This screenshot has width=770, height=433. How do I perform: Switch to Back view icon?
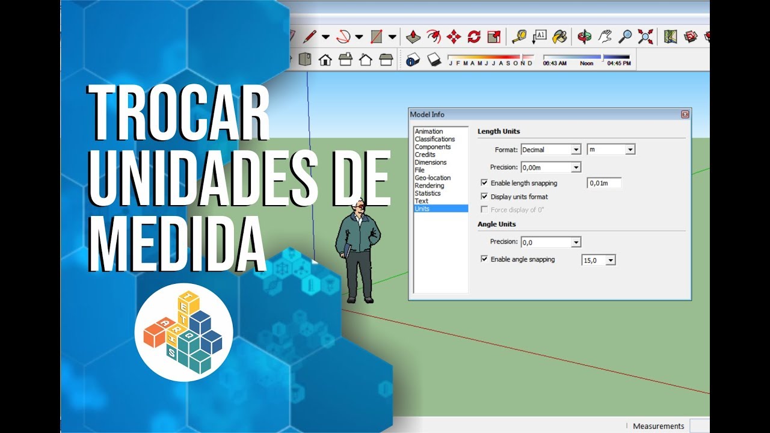click(x=366, y=60)
